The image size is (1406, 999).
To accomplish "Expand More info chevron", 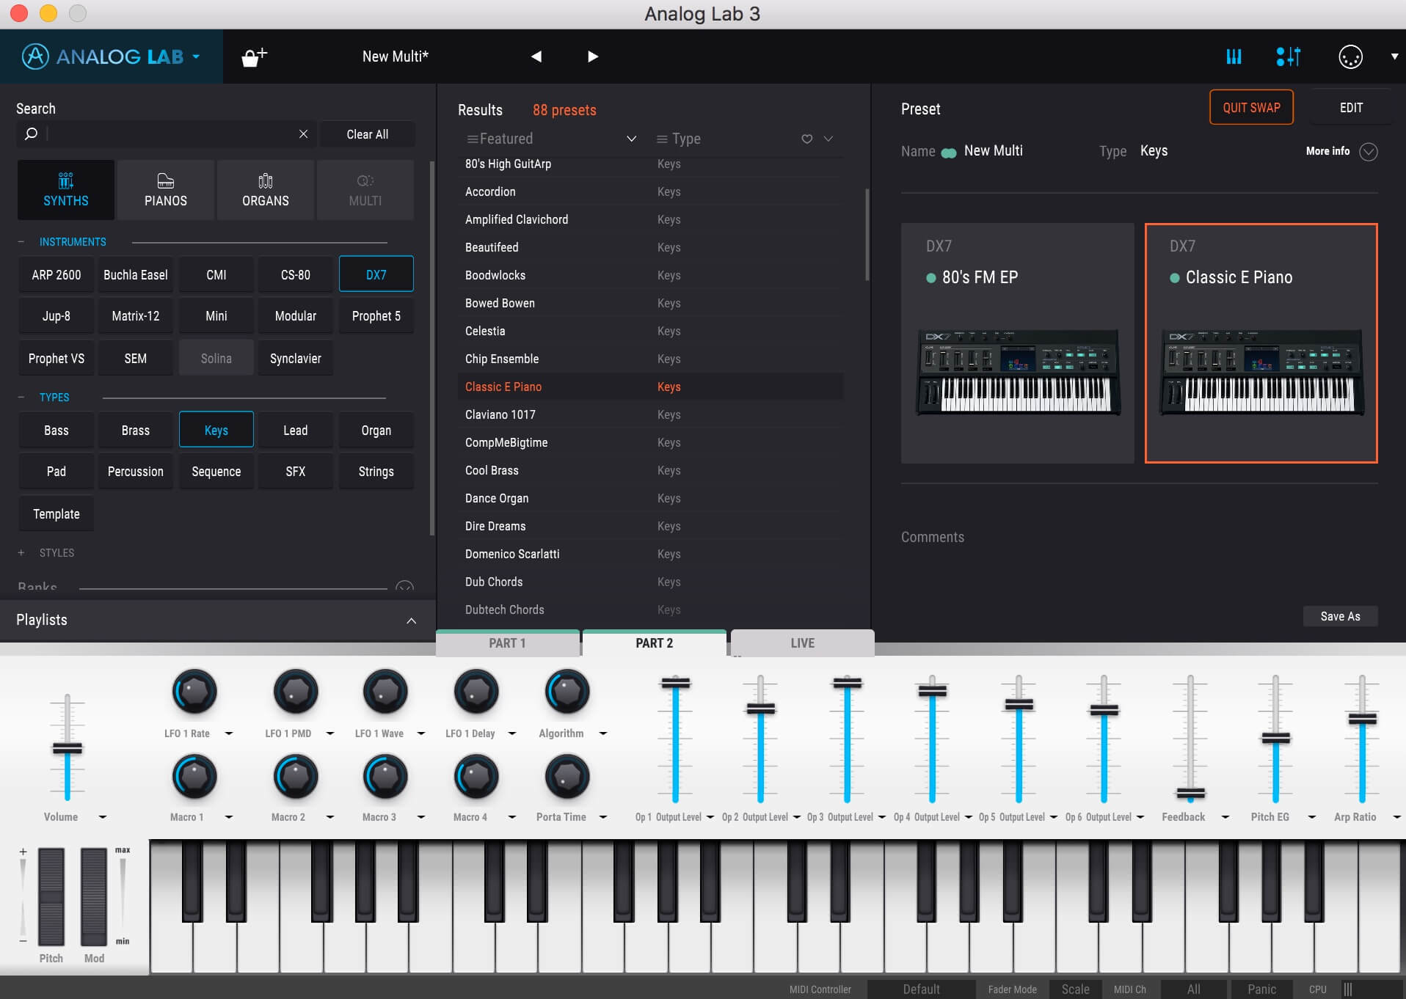I will 1369,151.
